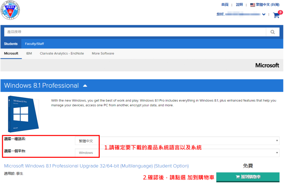Select the IBM vendor tab
Screen dimensions: 284x189
[29, 54]
